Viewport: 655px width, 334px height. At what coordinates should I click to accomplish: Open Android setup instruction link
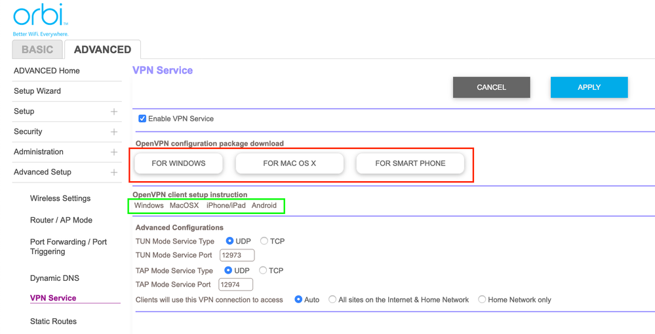point(264,205)
